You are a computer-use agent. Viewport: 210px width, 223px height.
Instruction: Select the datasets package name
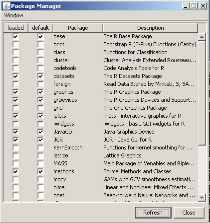pyautogui.click(x=64, y=76)
